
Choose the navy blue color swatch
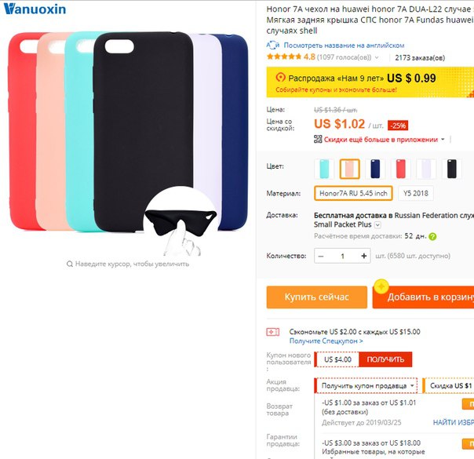(x=375, y=169)
